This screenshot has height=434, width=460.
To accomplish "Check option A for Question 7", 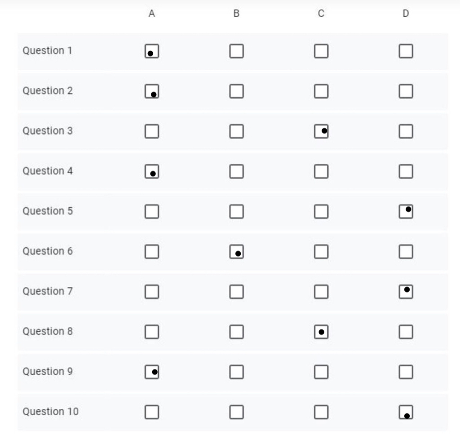I will (x=152, y=292).
